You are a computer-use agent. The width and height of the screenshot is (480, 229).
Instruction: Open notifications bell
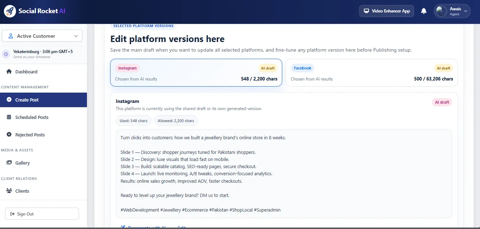424,11
